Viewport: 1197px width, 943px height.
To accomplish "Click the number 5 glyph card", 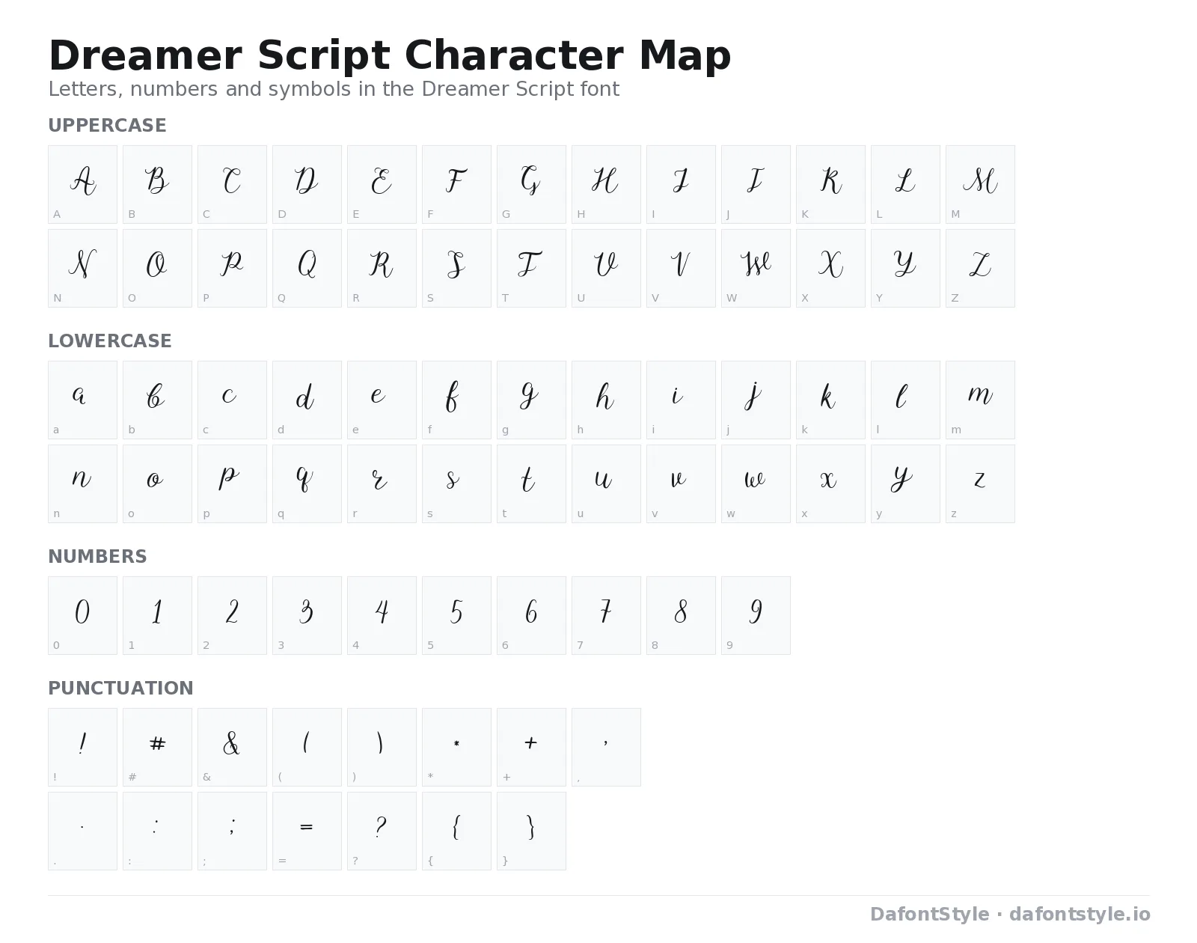I will click(456, 615).
